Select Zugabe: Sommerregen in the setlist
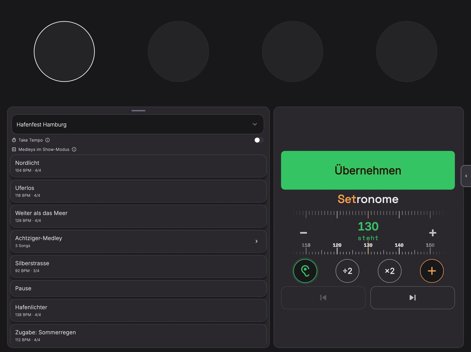This screenshot has width=471, height=352. coord(138,335)
